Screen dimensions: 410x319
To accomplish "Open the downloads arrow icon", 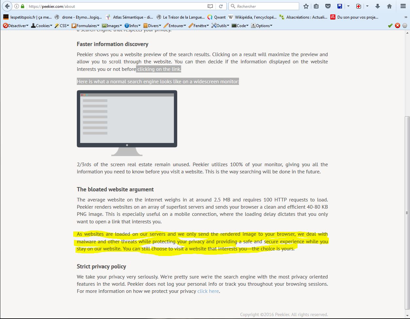I will pos(378,6).
